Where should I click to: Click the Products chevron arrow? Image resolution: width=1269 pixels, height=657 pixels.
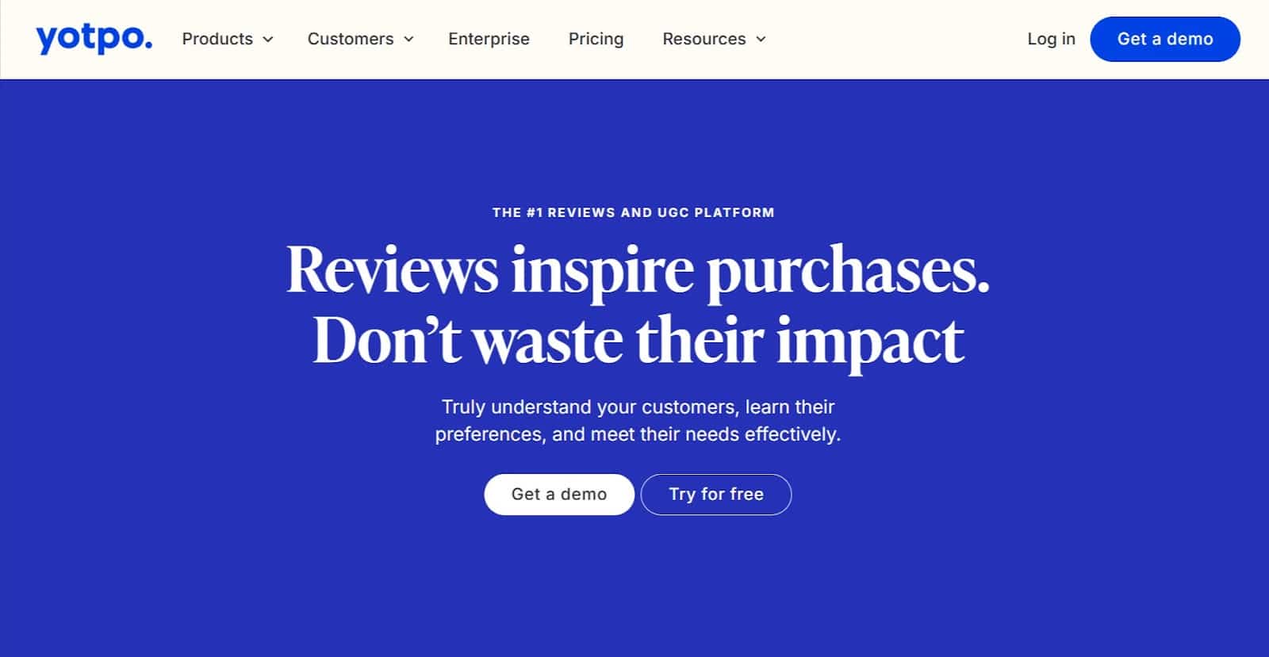tap(267, 40)
